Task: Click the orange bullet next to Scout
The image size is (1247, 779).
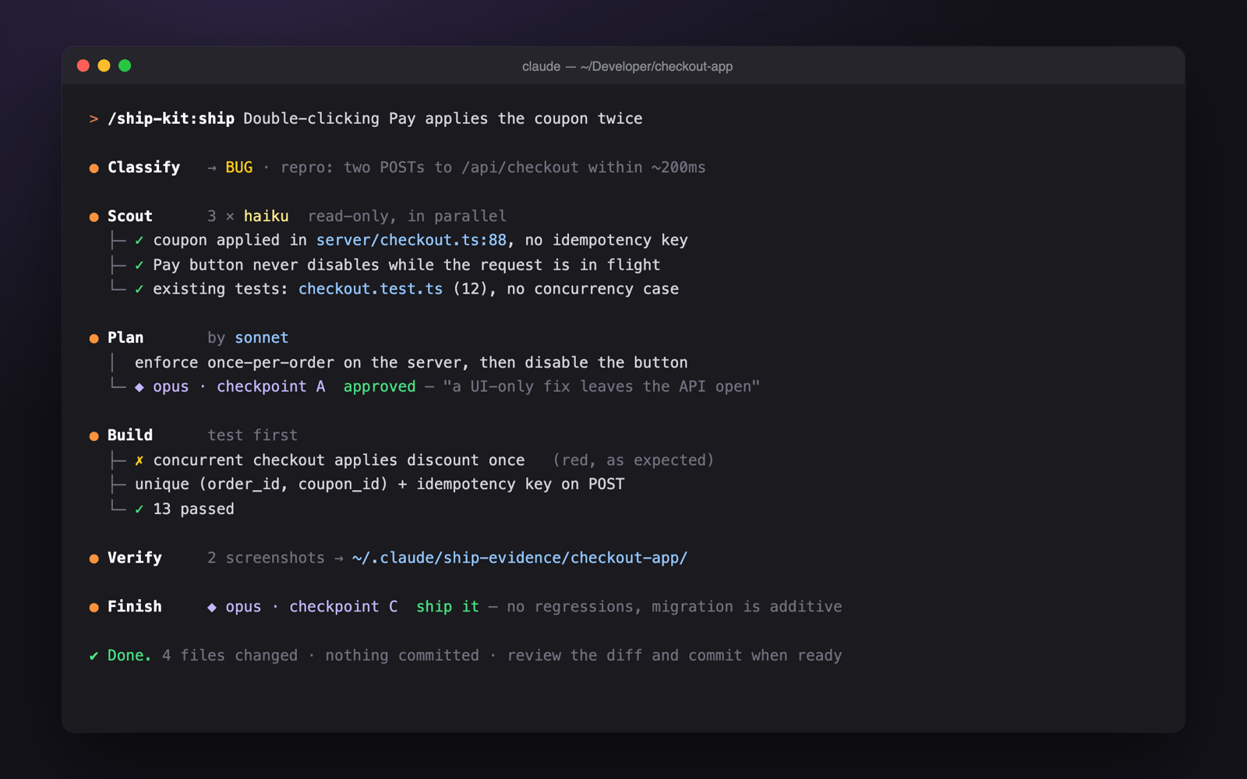Action: tap(94, 217)
